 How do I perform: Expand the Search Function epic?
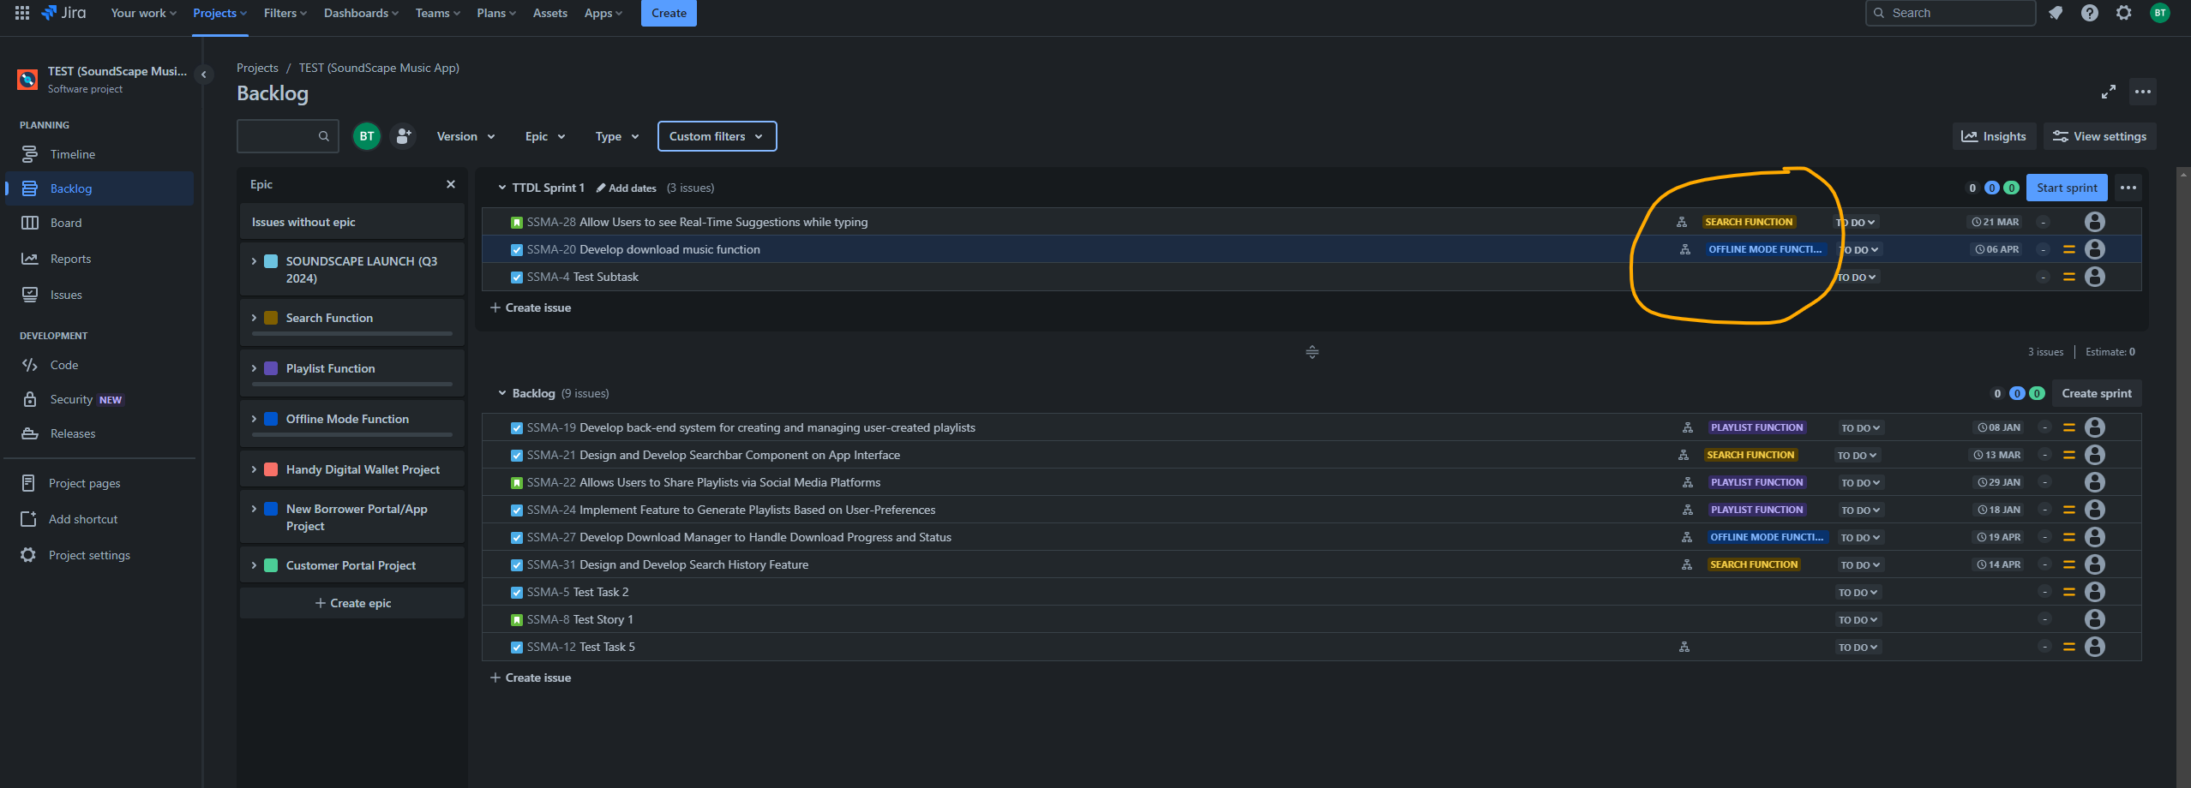(x=254, y=318)
